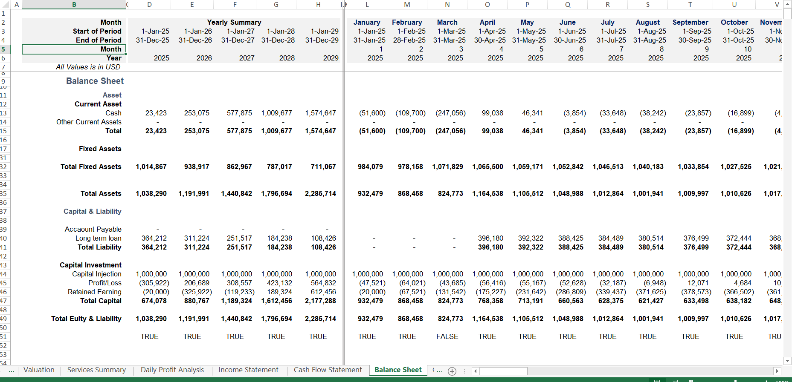The width and height of the screenshot is (792, 382).
Task: Select column G header
Action: pos(276,5)
